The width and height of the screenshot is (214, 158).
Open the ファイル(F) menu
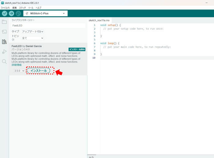(5, 8)
